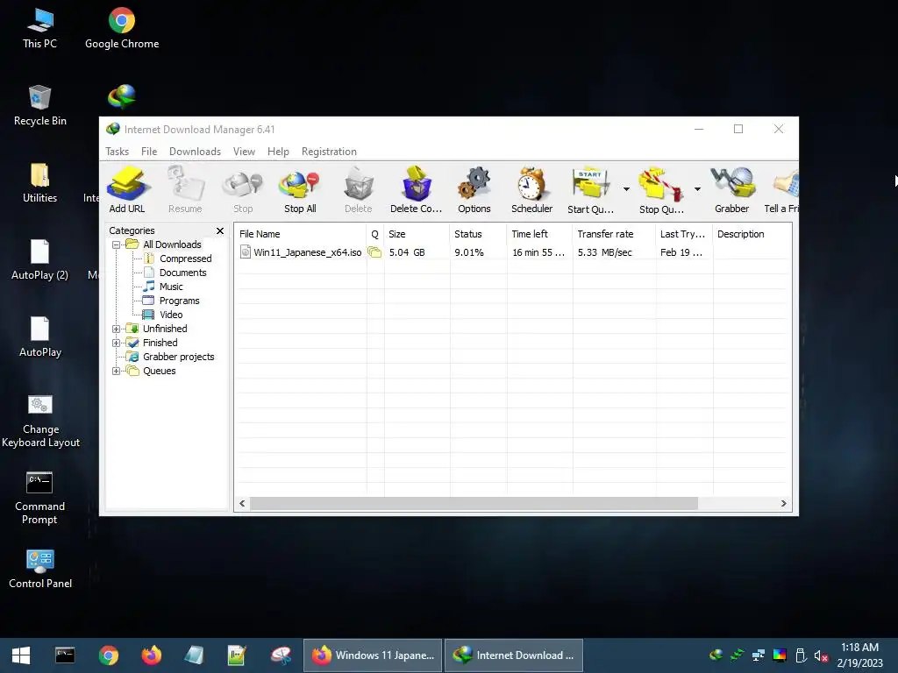Select Change Keyboard Layout desktop icon
Screen dimensions: 898x673
[40, 421]
